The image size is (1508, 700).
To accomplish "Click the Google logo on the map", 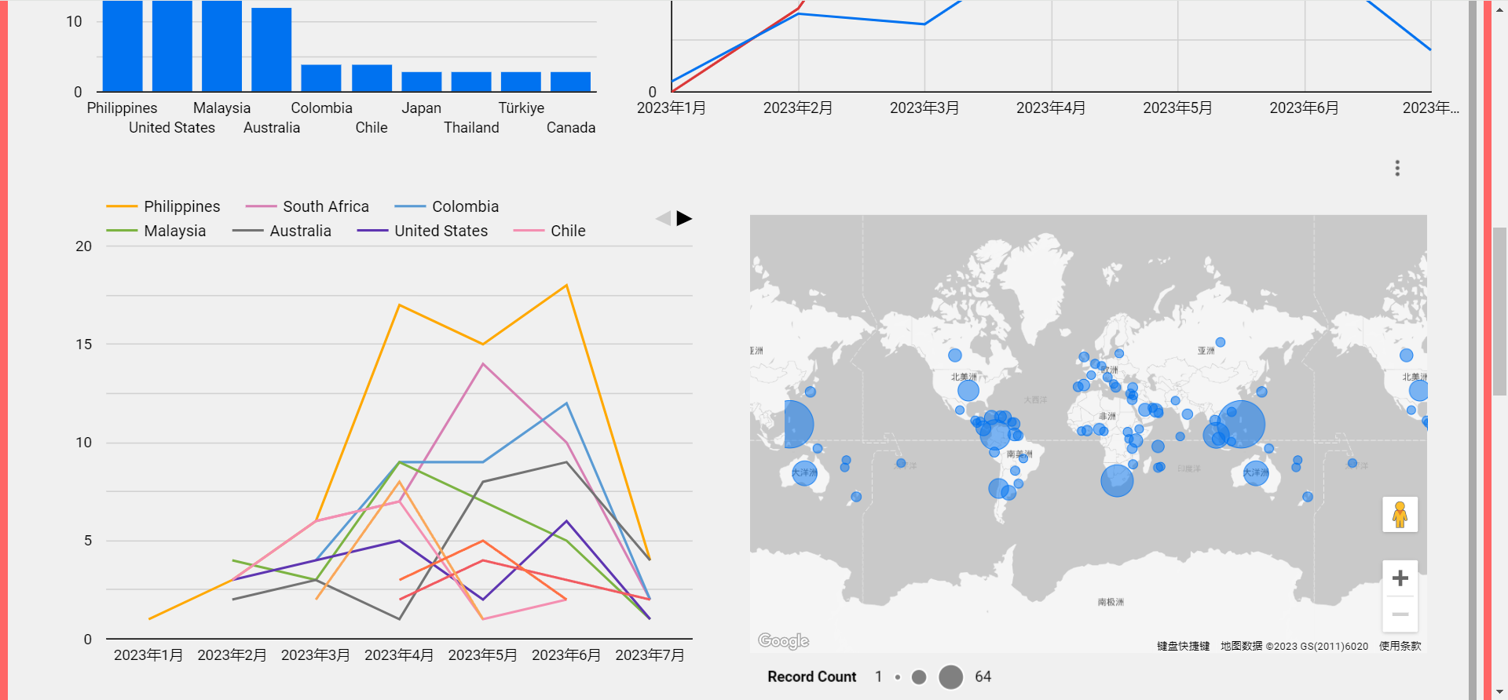I will click(783, 641).
